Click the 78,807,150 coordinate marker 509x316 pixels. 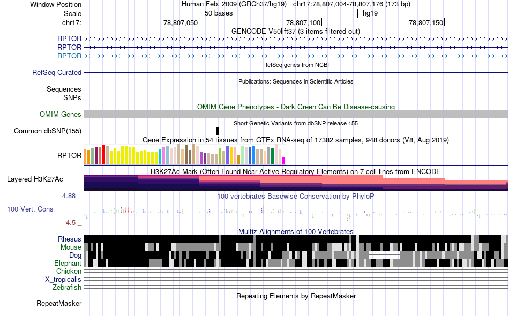point(426,22)
